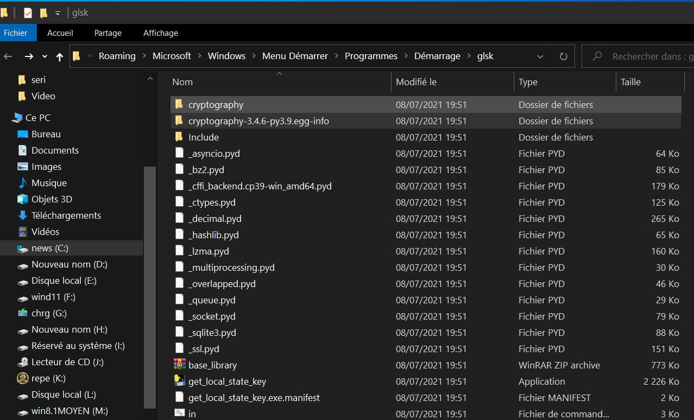Select Ce PC in navigation pane

(38, 118)
